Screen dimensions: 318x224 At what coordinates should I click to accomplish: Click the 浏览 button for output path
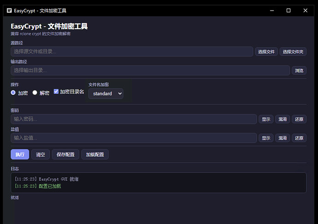tap(299, 71)
